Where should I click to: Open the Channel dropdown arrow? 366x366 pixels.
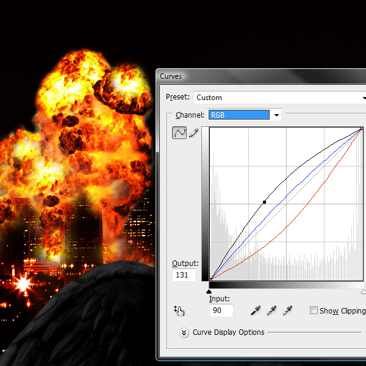[x=276, y=115]
